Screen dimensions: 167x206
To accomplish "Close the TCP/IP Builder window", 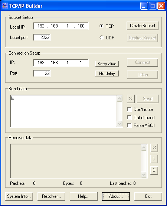I will (161, 6).
